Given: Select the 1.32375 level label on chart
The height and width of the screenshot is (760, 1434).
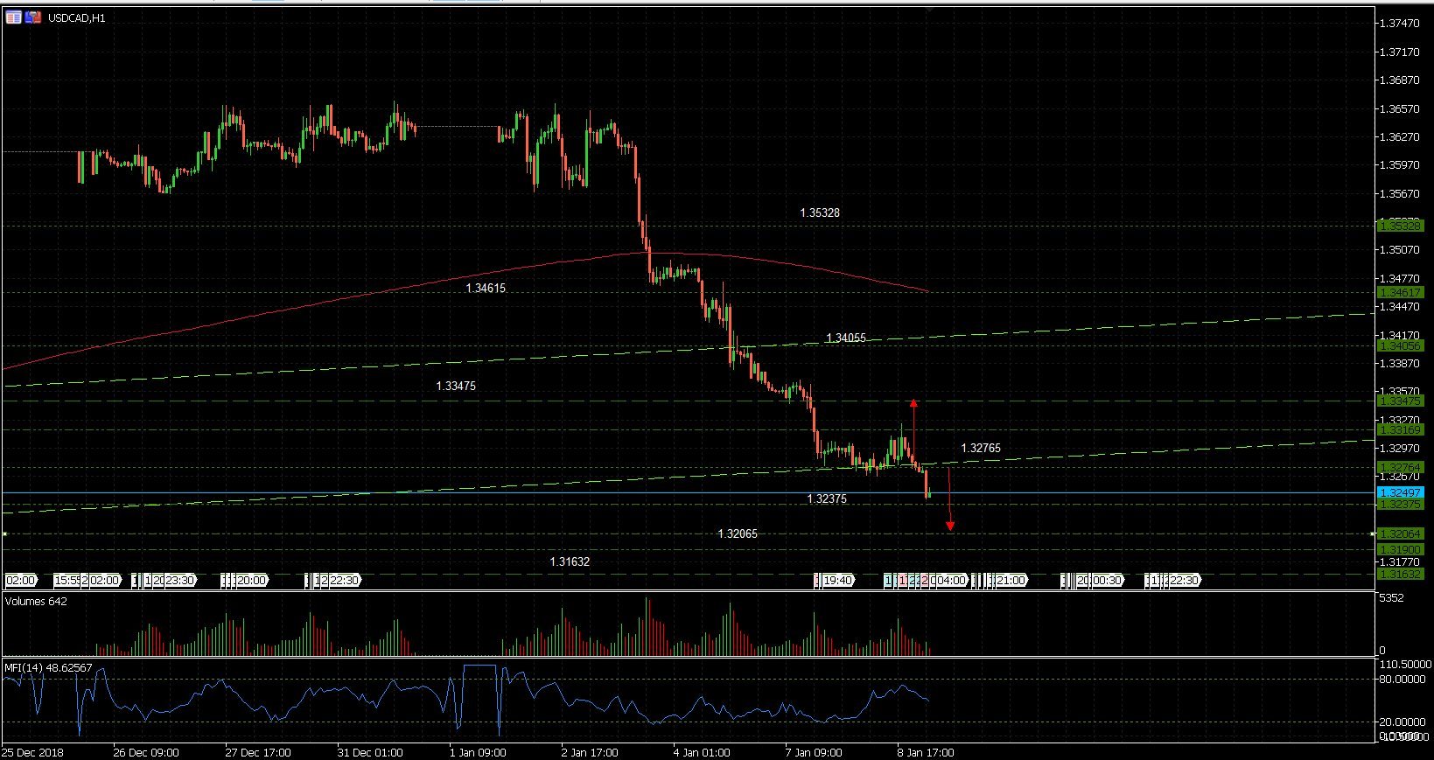Looking at the screenshot, I should pos(827,499).
